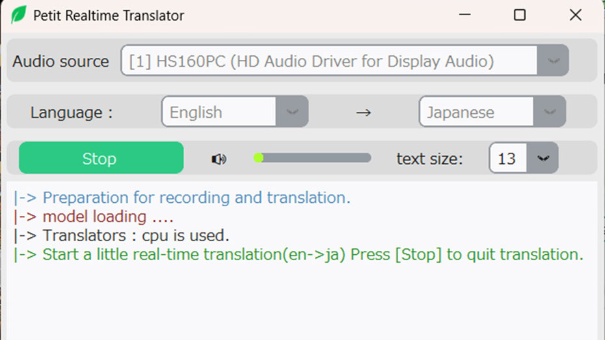The image size is (605, 340).
Task: Click the arrow between language selectors
Action: coord(363,112)
